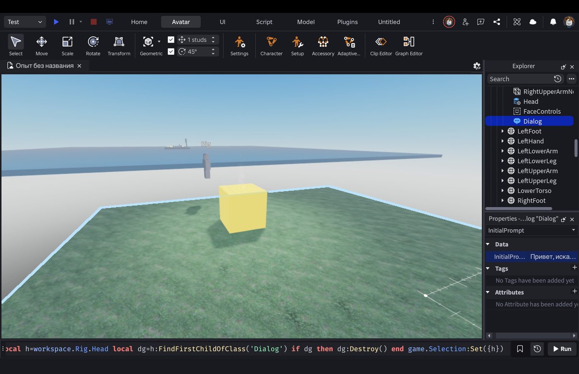Collapse the Data properties section

488,245
